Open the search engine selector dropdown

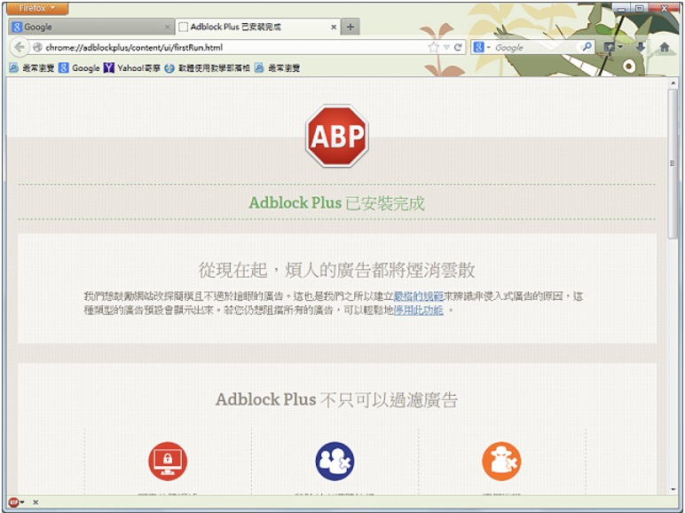coord(482,47)
